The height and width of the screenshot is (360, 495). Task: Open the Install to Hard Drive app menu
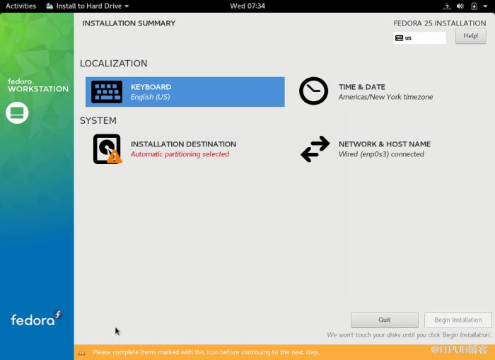tap(88, 6)
